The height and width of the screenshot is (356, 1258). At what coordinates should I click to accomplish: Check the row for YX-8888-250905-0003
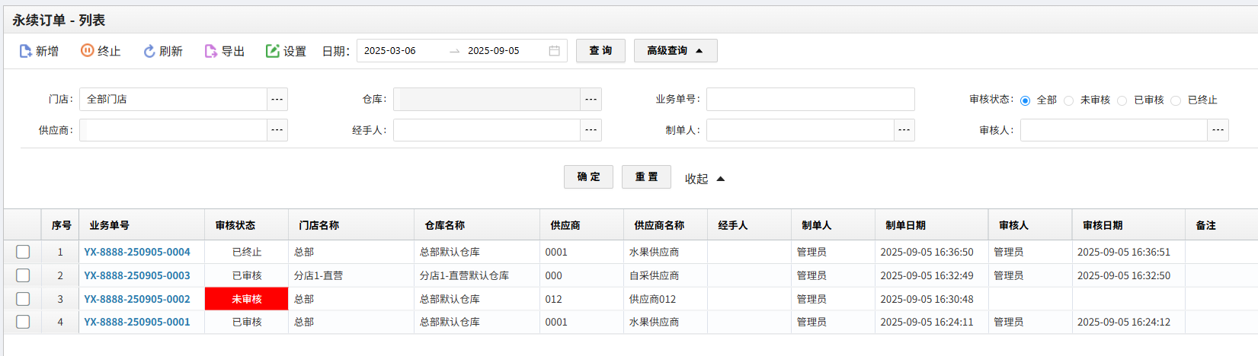pos(23,275)
